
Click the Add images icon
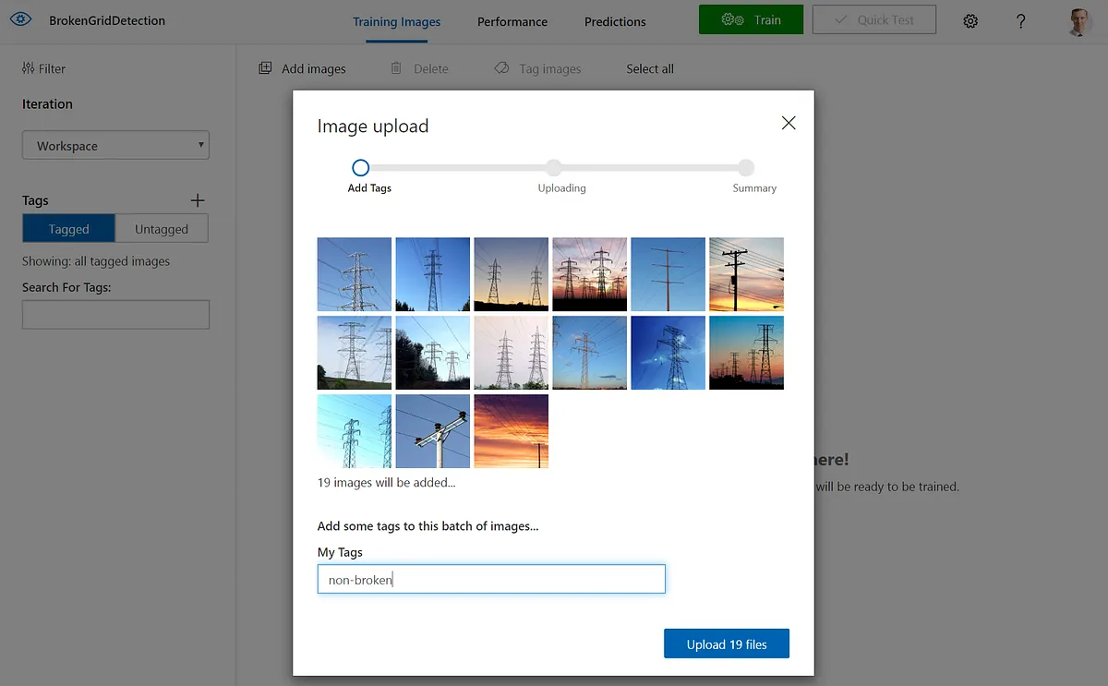click(265, 68)
